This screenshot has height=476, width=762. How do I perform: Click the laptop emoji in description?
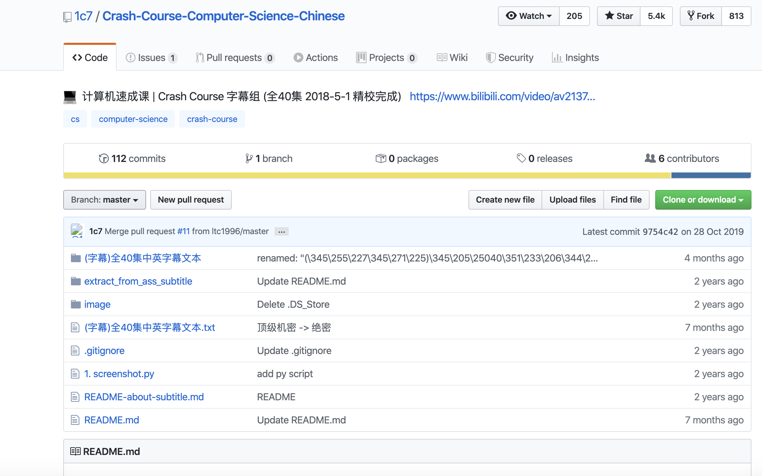coord(70,97)
